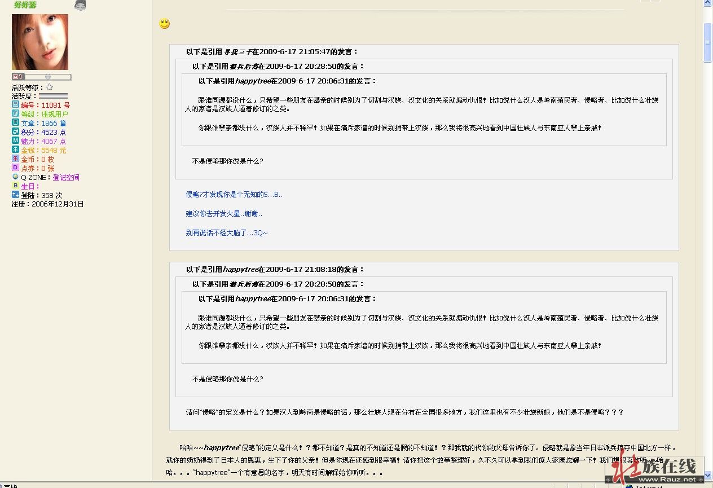Click the dollar icon beside 金钱 5548
Image resolution: width=713 pixels, height=488 pixels.
[16, 150]
